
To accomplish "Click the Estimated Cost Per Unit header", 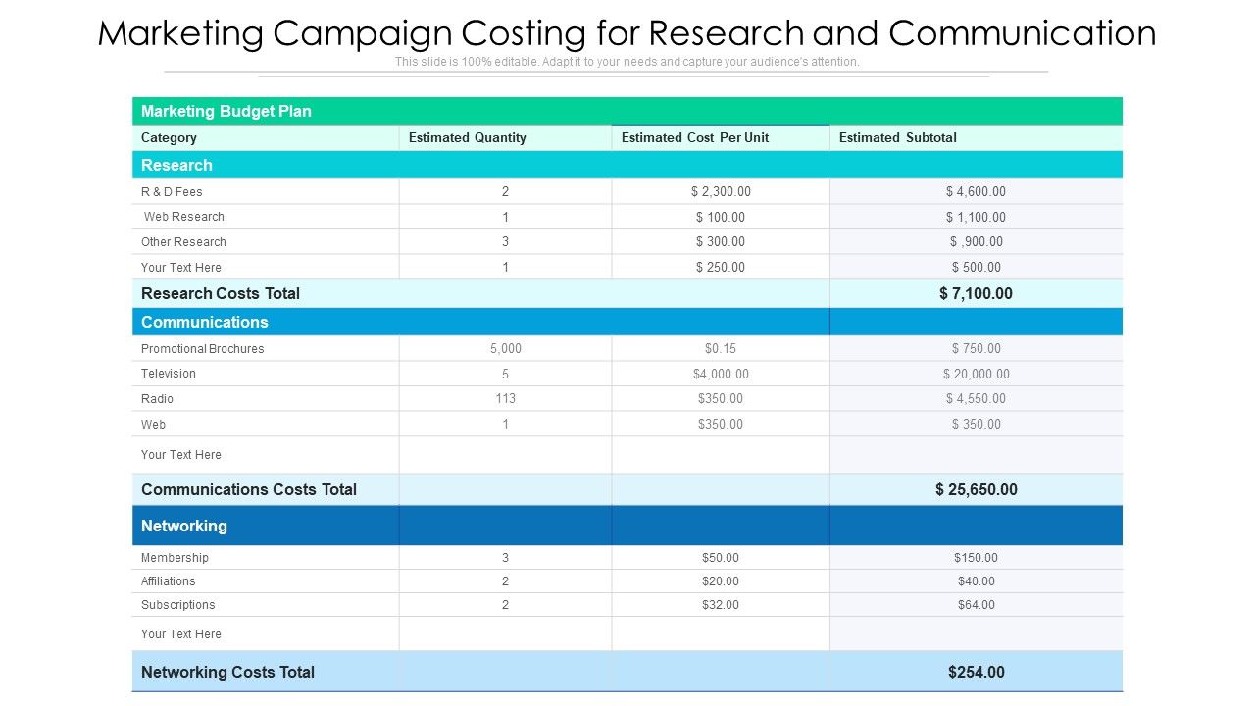I will point(695,138).
